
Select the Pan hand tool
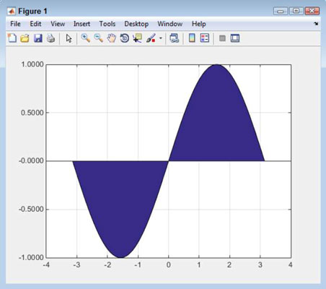point(112,38)
